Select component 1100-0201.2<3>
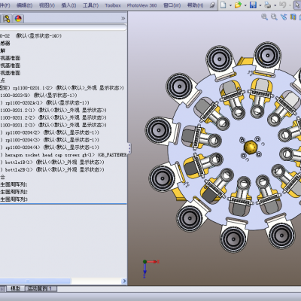The image size is (301, 301). click(53, 125)
